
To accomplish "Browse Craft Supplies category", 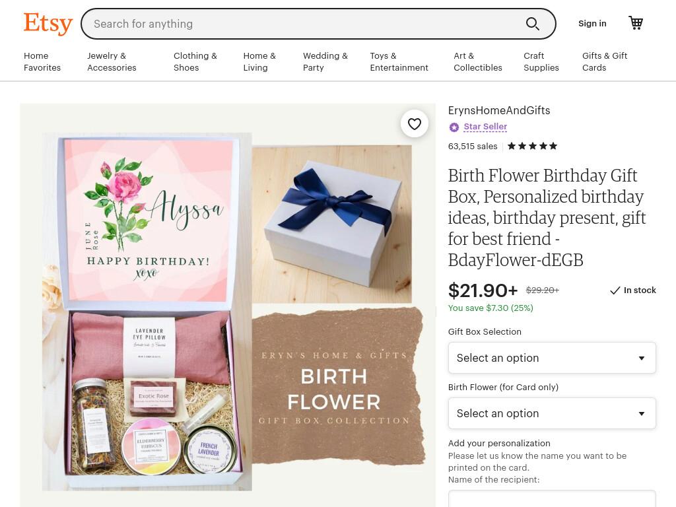I will pos(541,61).
